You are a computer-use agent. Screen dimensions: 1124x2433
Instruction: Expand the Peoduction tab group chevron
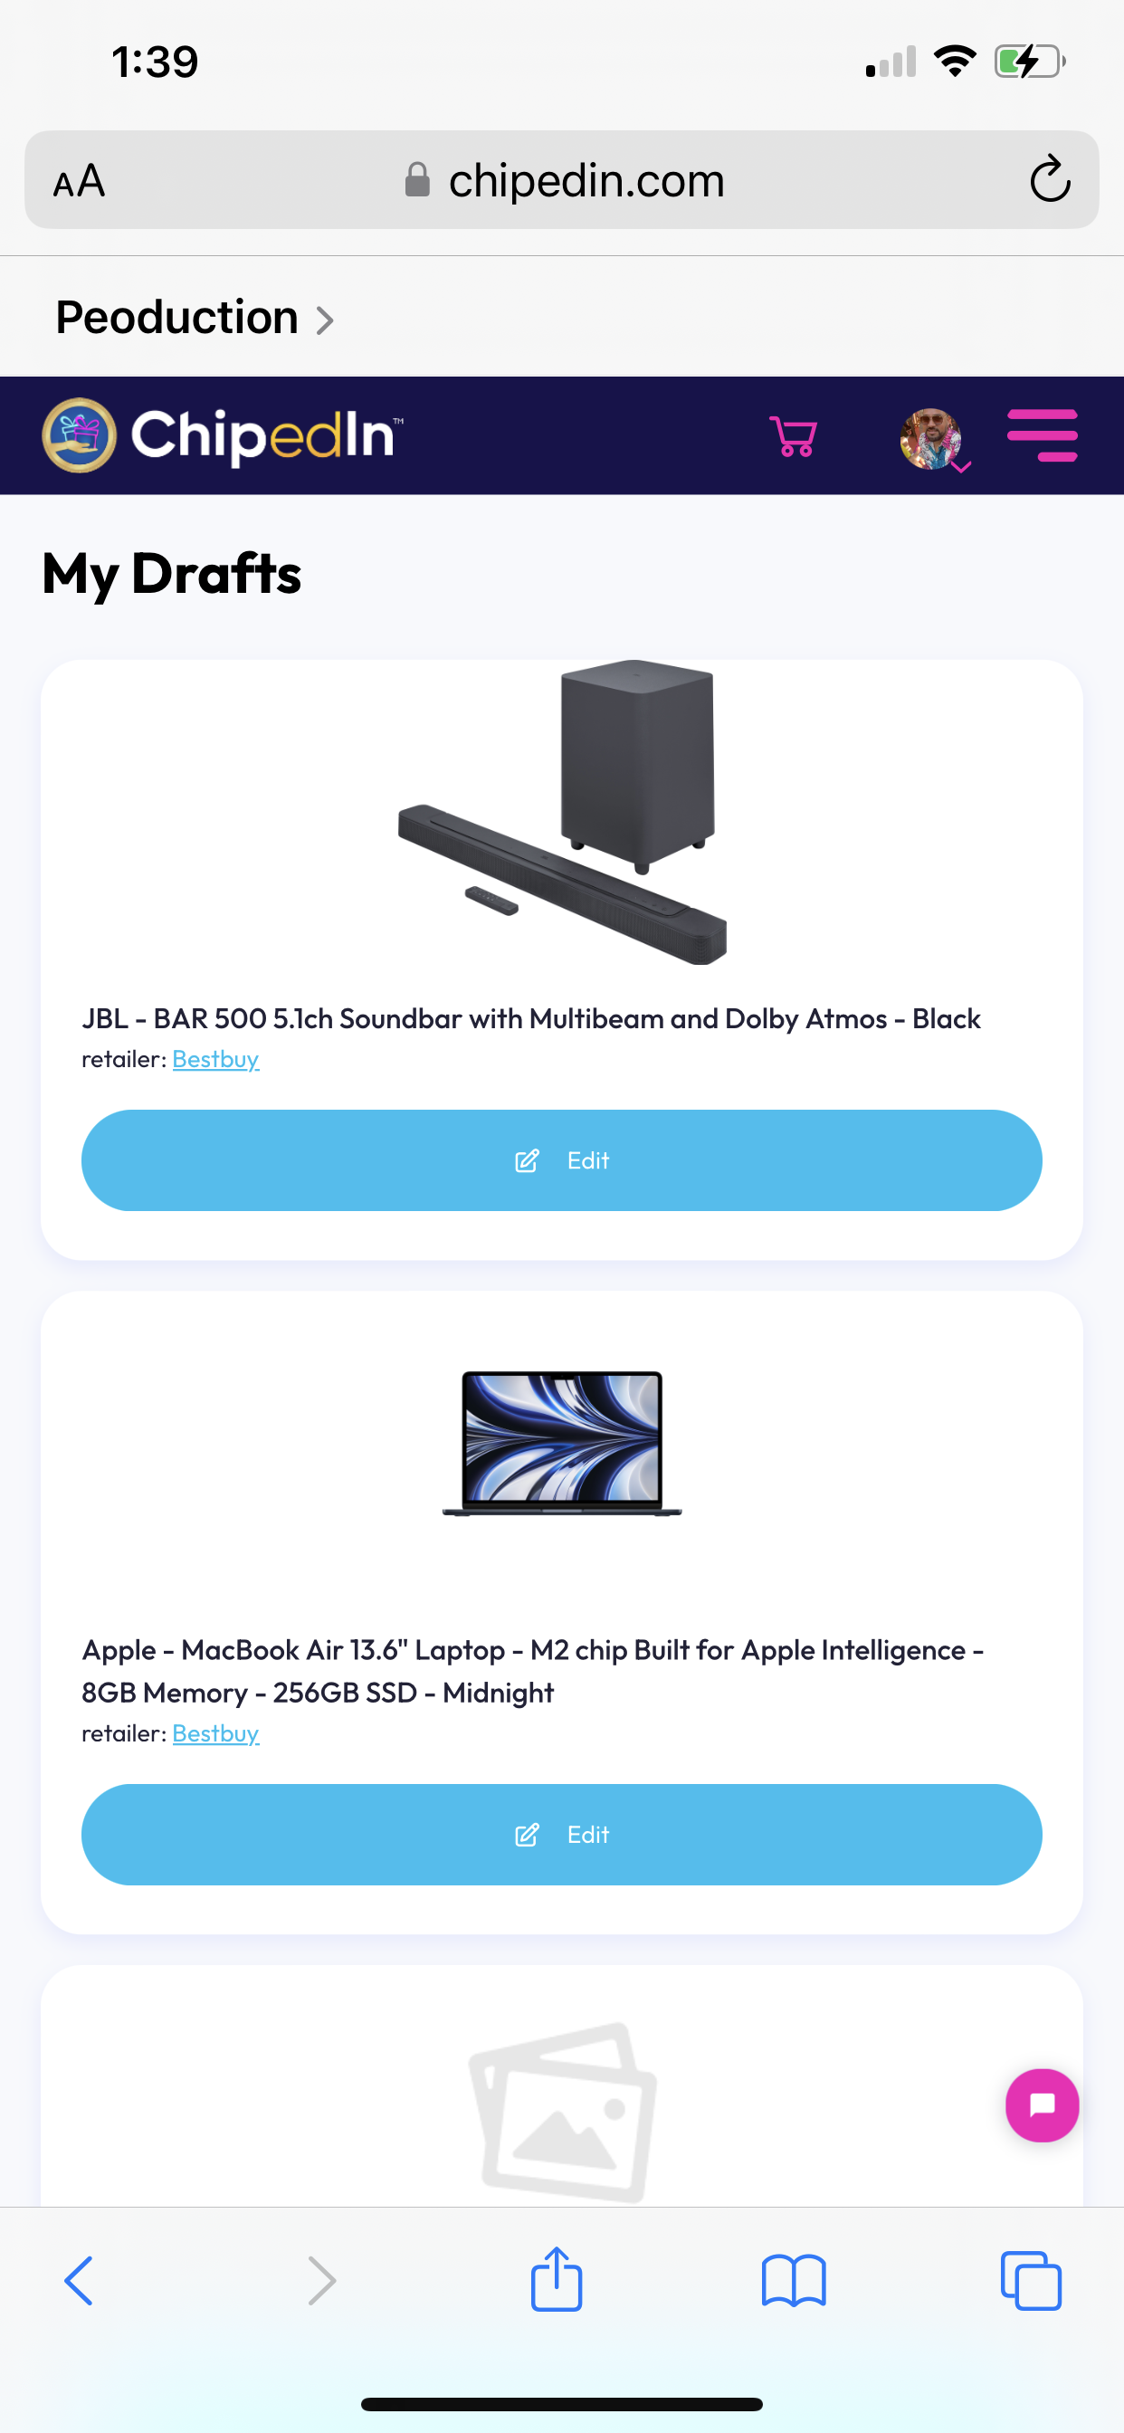pos(324,320)
